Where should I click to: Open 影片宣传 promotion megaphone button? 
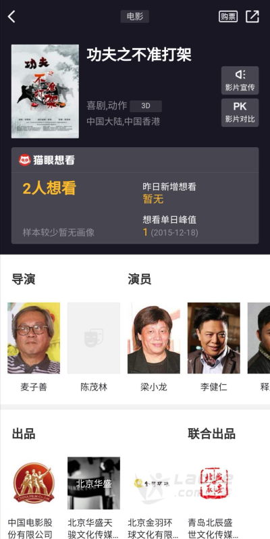[240, 80]
